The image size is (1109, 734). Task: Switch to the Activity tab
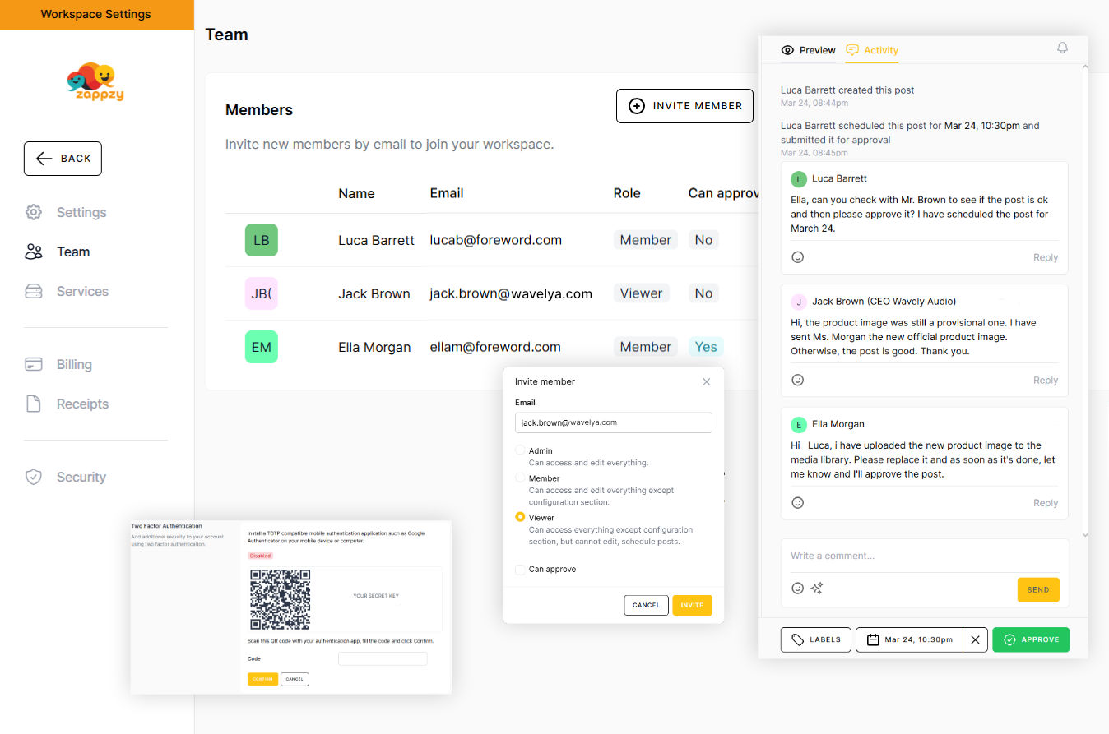click(x=872, y=50)
